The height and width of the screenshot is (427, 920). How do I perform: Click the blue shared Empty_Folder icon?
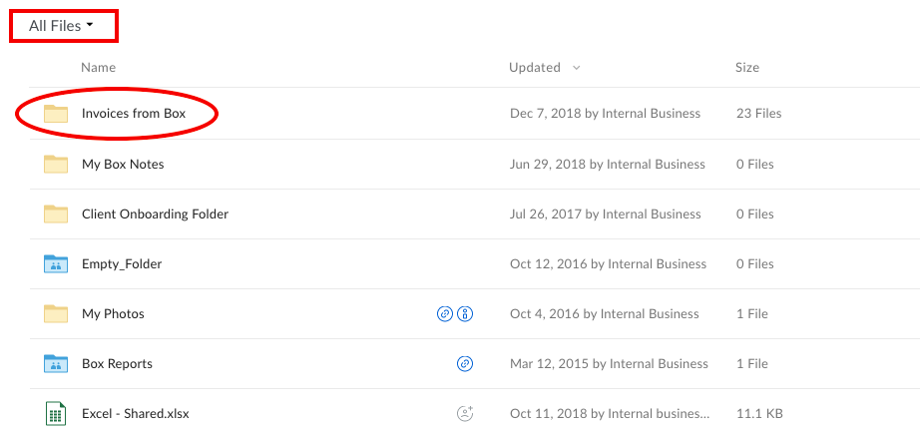(56, 264)
